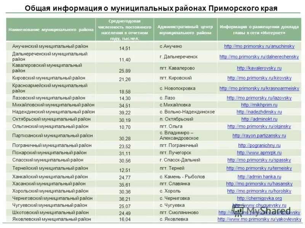Open the nadezhdinsky.ru link
The height and width of the screenshot is (228, 305).
(x=259, y=112)
